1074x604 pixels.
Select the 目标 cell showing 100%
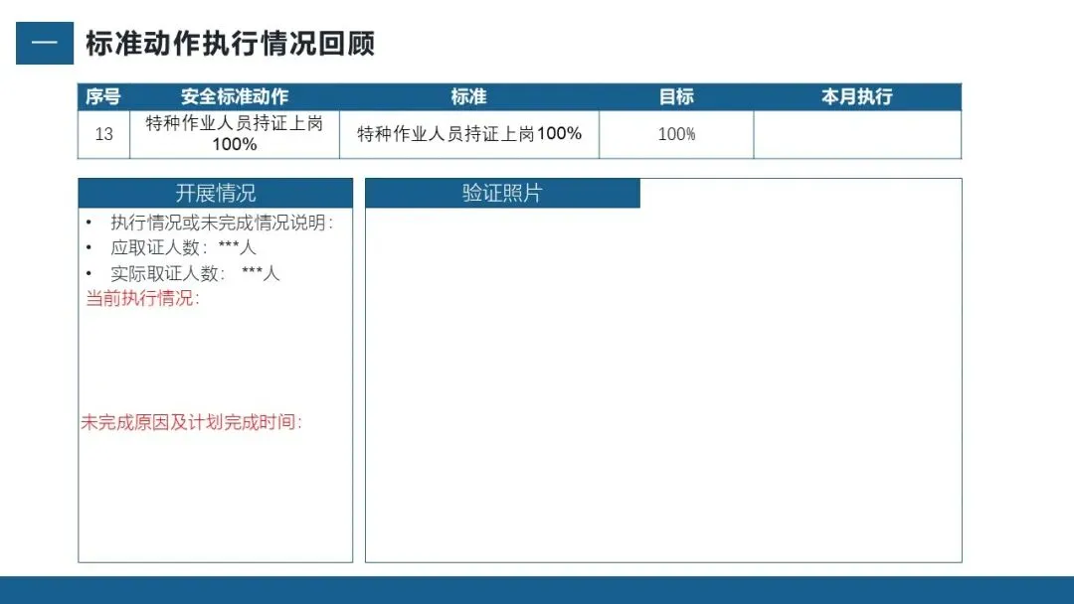tap(676, 134)
